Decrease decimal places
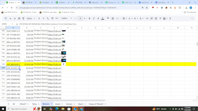Screen dimensions: 198x111 (x=48, y=18)
